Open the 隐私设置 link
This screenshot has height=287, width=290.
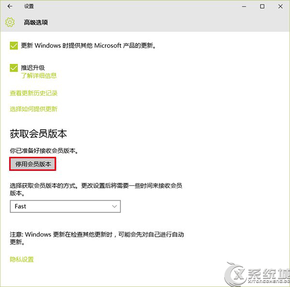click(x=22, y=259)
